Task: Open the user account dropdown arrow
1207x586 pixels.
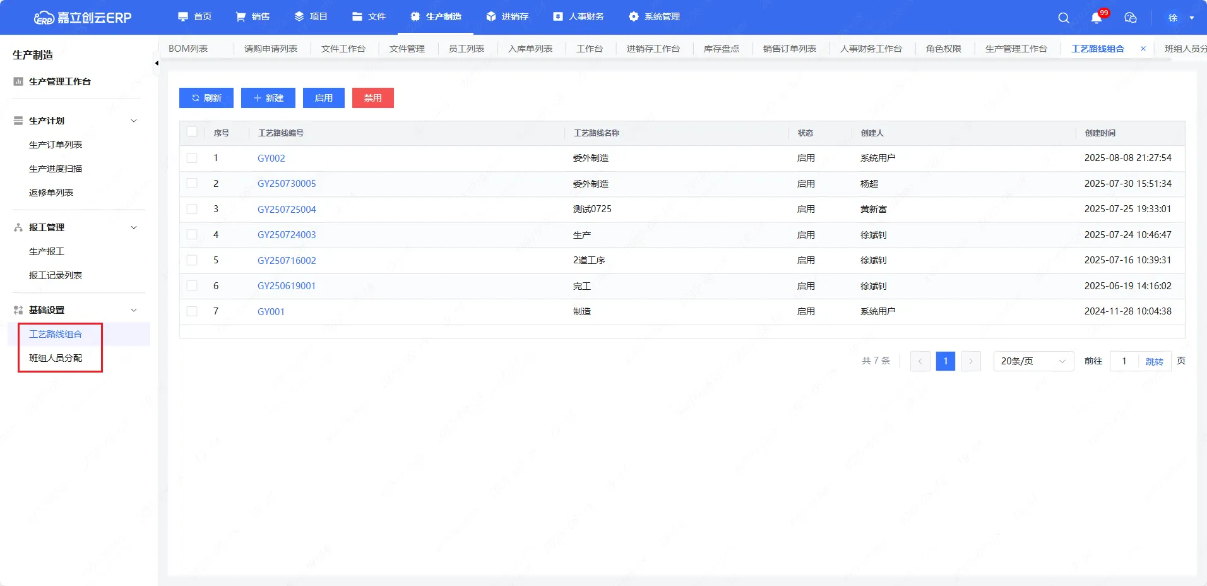Action: [1192, 18]
